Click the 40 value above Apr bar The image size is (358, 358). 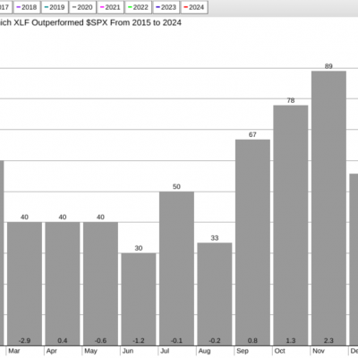coord(63,217)
